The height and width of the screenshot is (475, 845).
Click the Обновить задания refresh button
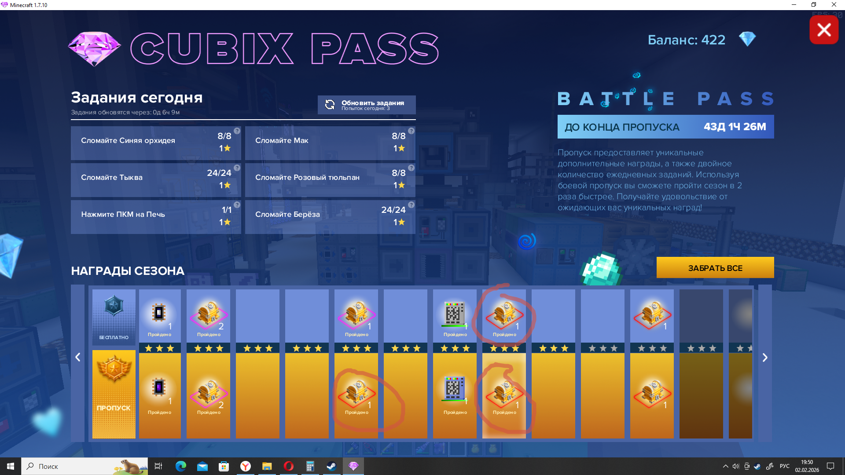click(366, 105)
